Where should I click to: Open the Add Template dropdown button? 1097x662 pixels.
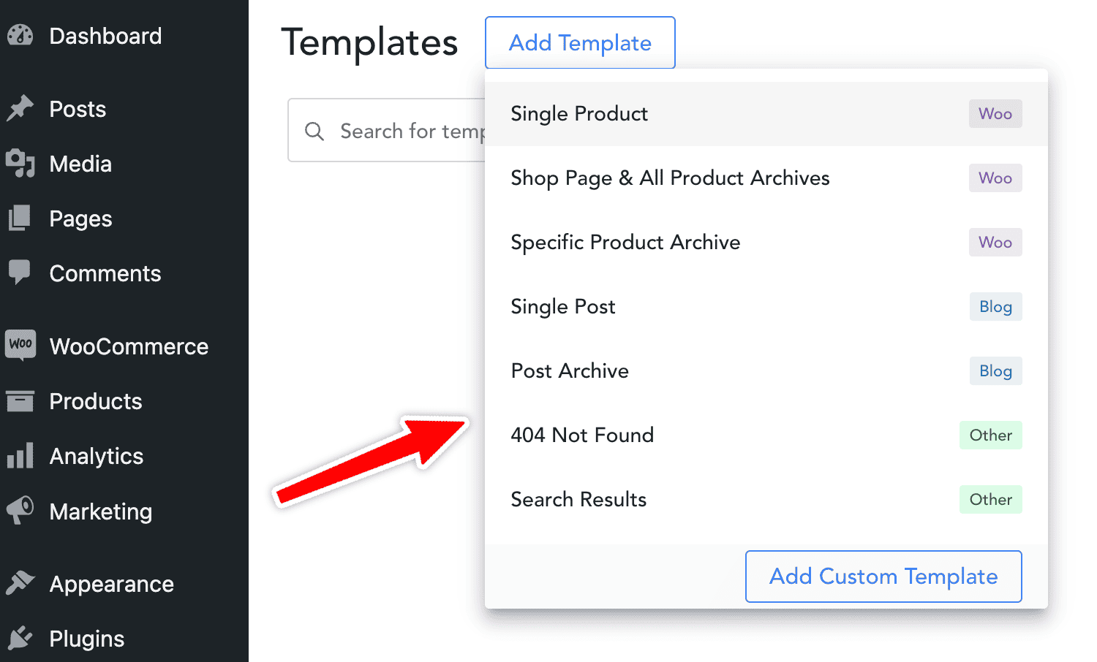[x=580, y=42]
